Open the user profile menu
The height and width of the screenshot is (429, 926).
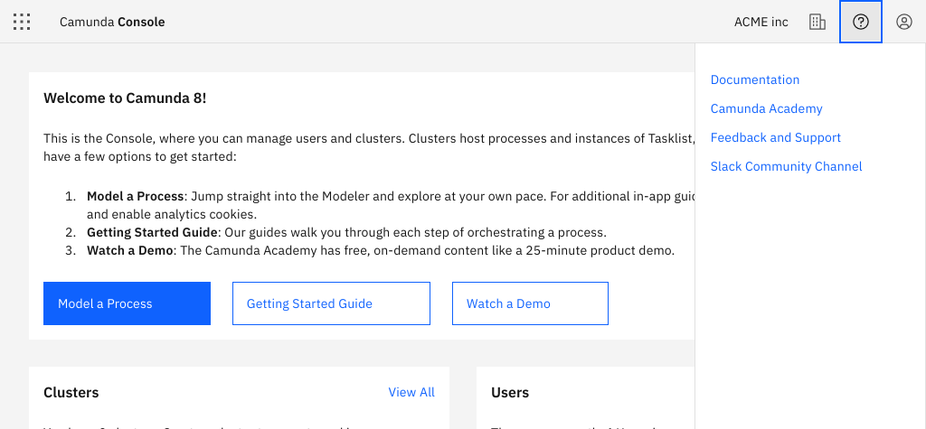click(x=904, y=22)
